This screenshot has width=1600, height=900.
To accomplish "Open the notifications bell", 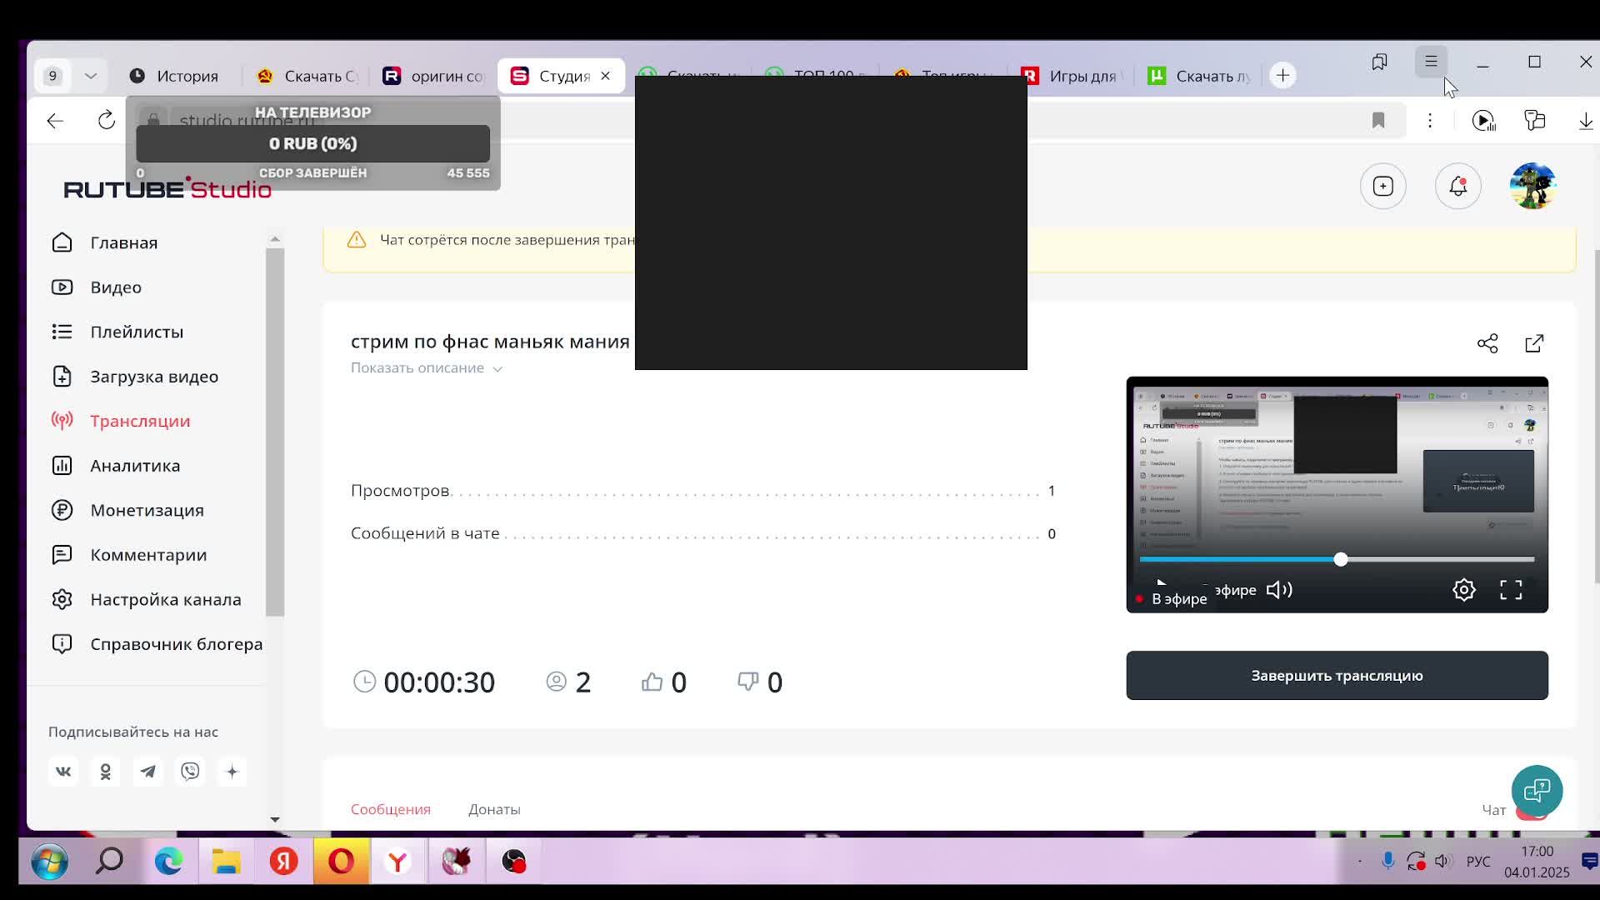I will point(1457,186).
